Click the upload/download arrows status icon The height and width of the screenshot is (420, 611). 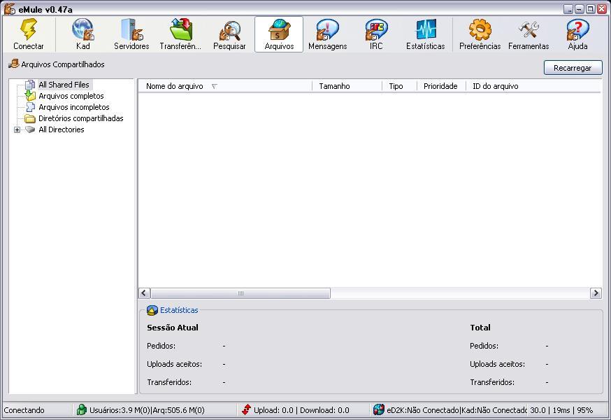coord(246,409)
